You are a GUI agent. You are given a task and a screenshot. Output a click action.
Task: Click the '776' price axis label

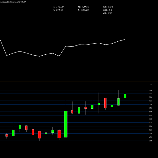[x=150, y=94]
